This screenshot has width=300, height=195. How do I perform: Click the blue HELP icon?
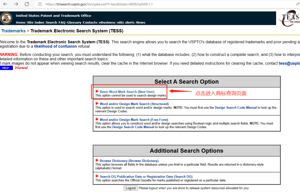coord(6,68)
